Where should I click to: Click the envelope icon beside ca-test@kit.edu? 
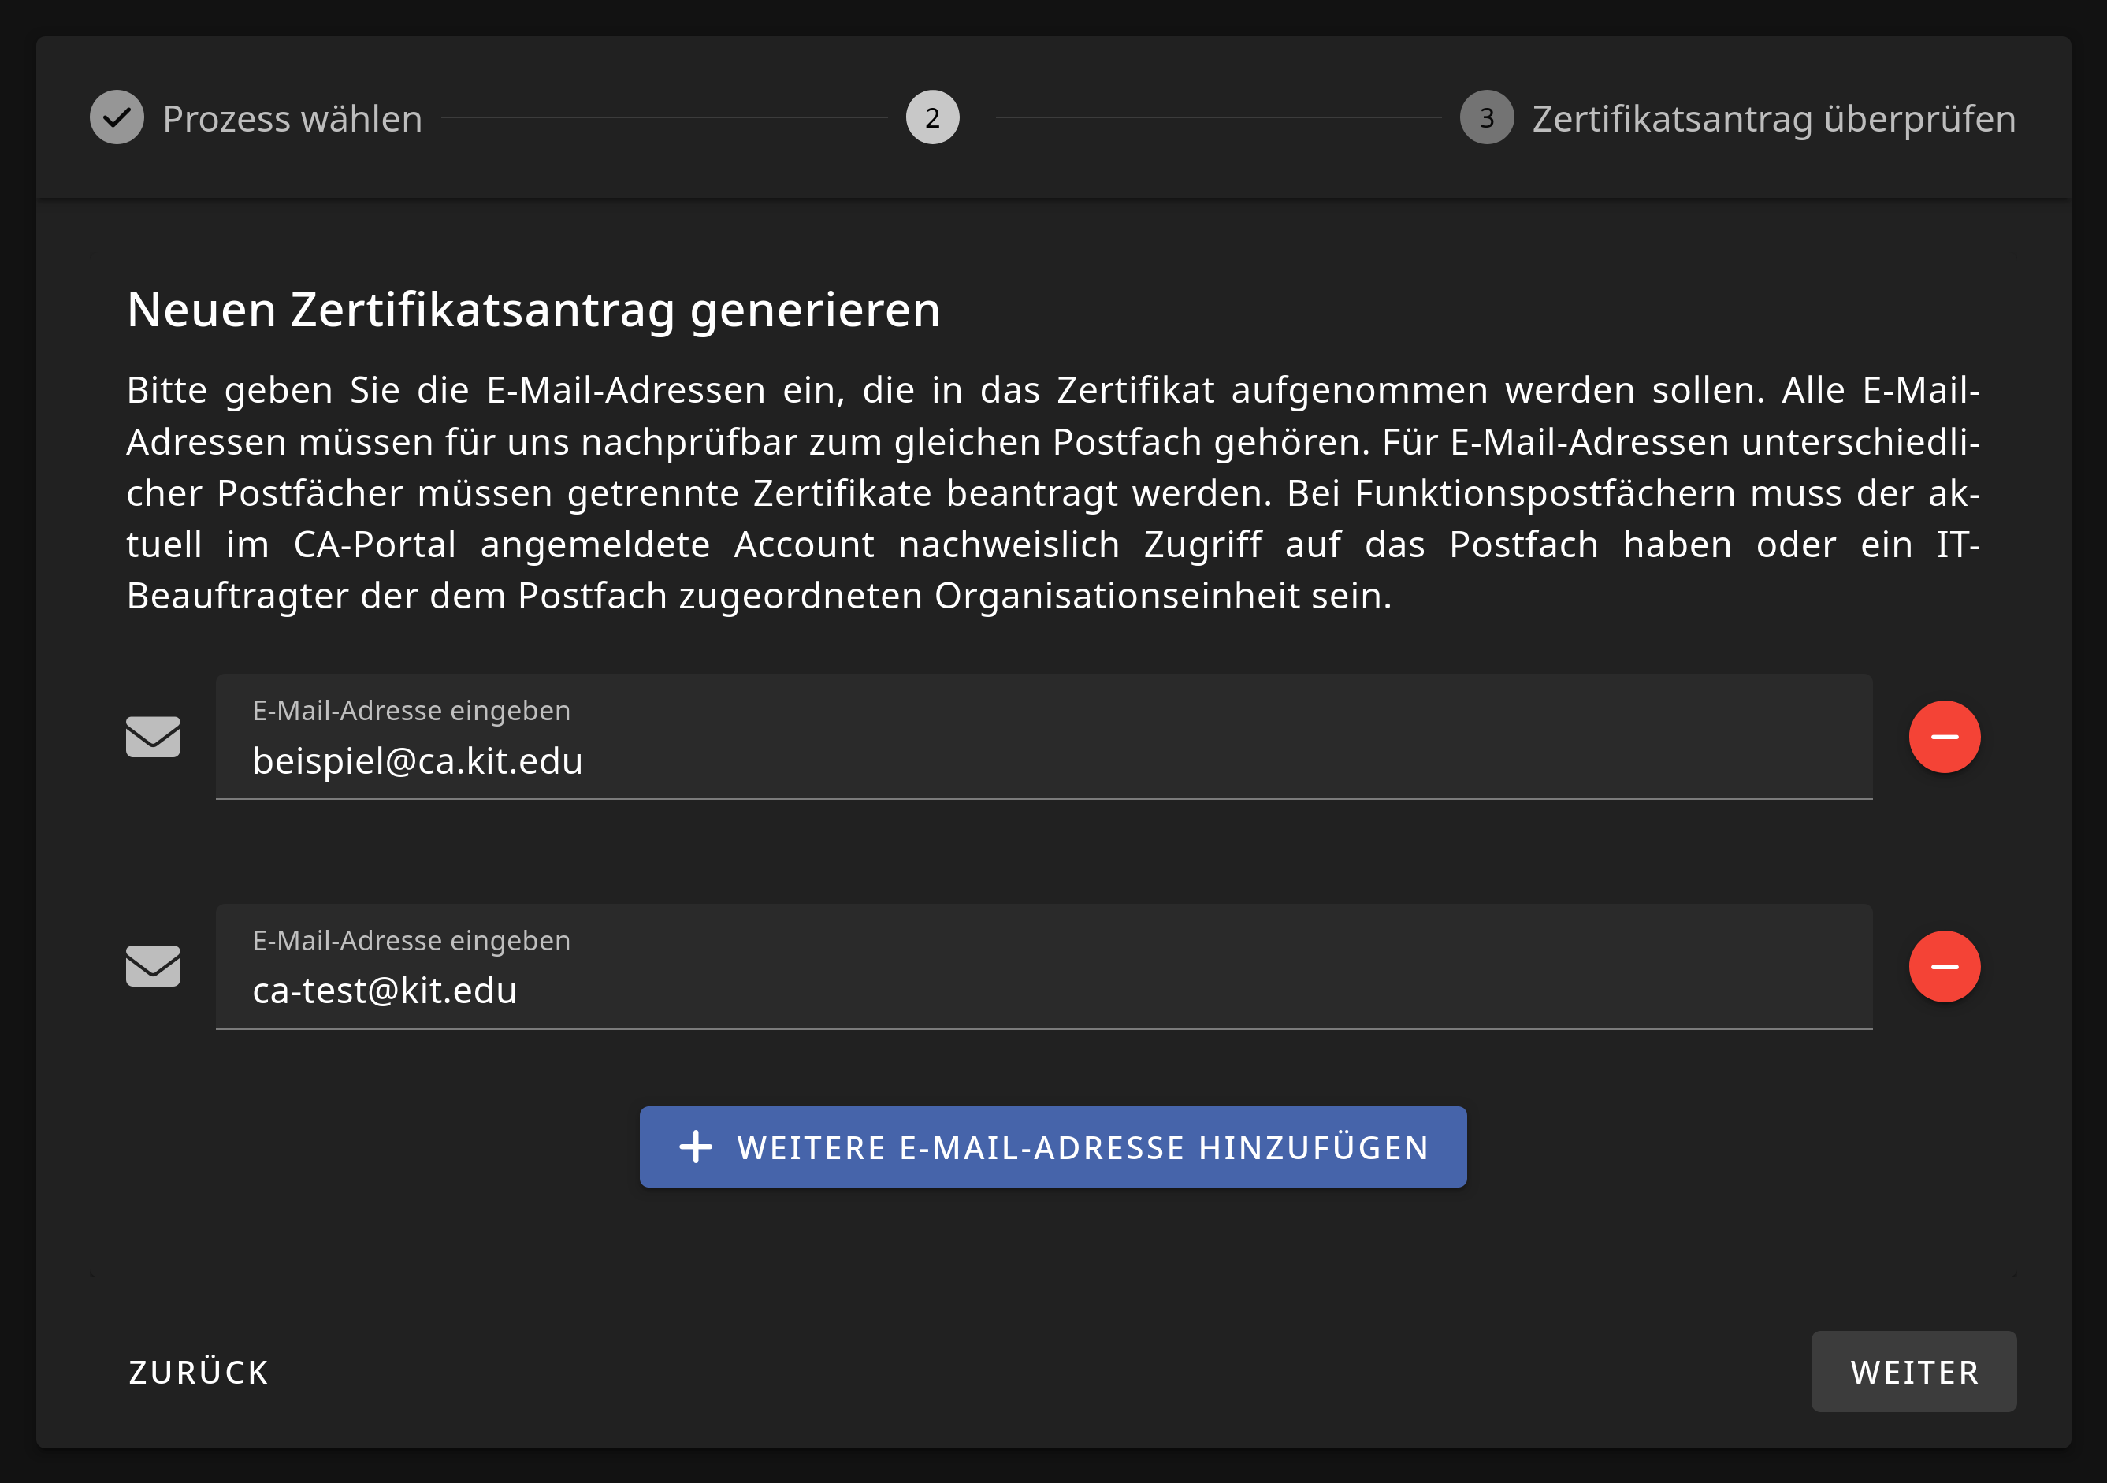point(152,966)
